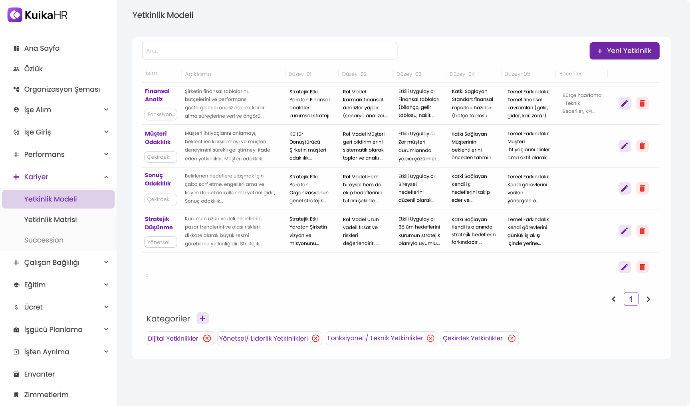Click inside the Ara search field
This screenshot has width=690, height=406.
click(269, 51)
